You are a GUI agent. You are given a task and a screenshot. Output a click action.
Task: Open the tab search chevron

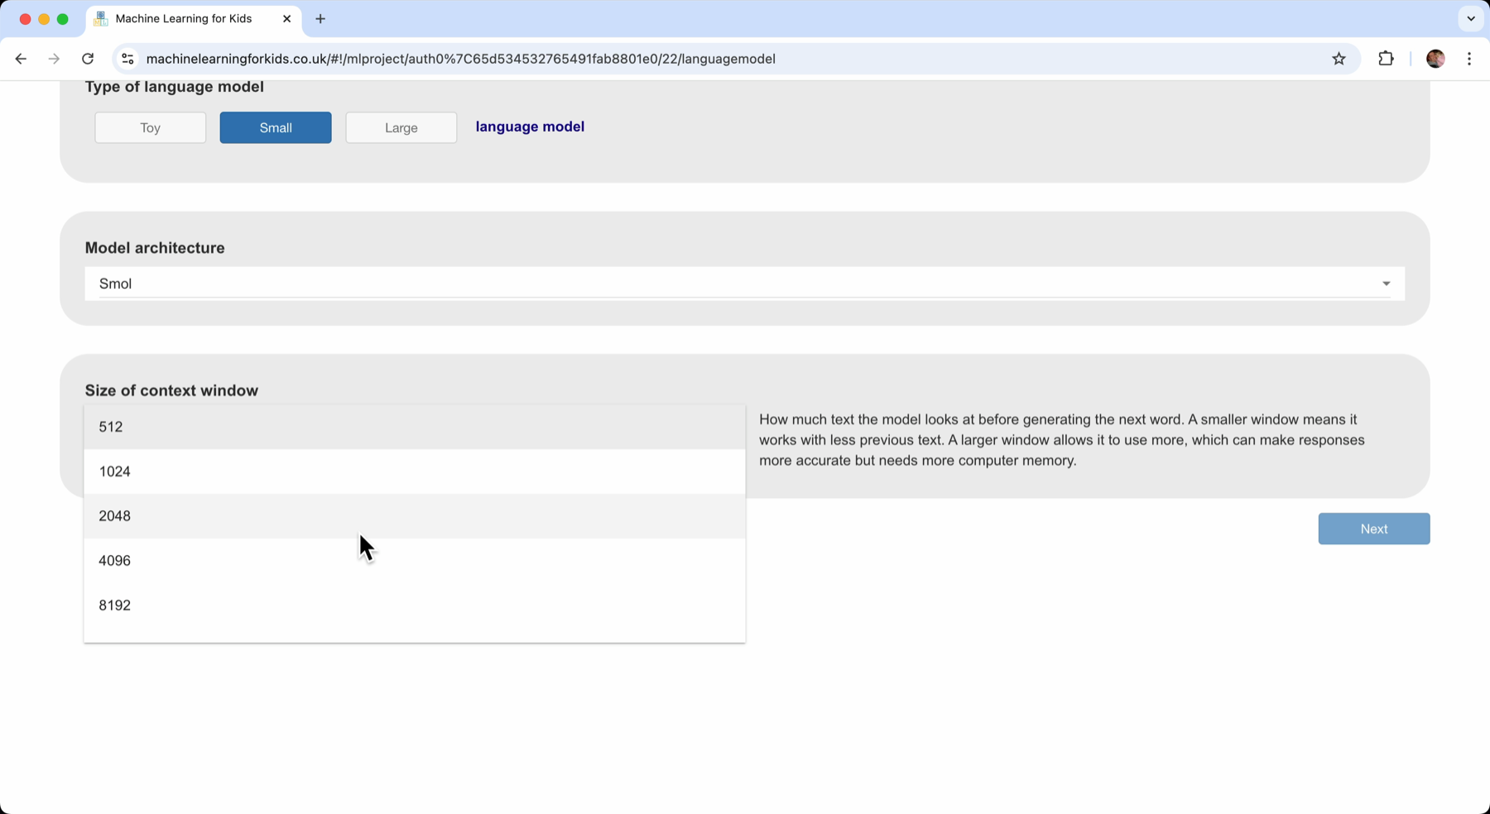pyautogui.click(x=1470, y=18)
